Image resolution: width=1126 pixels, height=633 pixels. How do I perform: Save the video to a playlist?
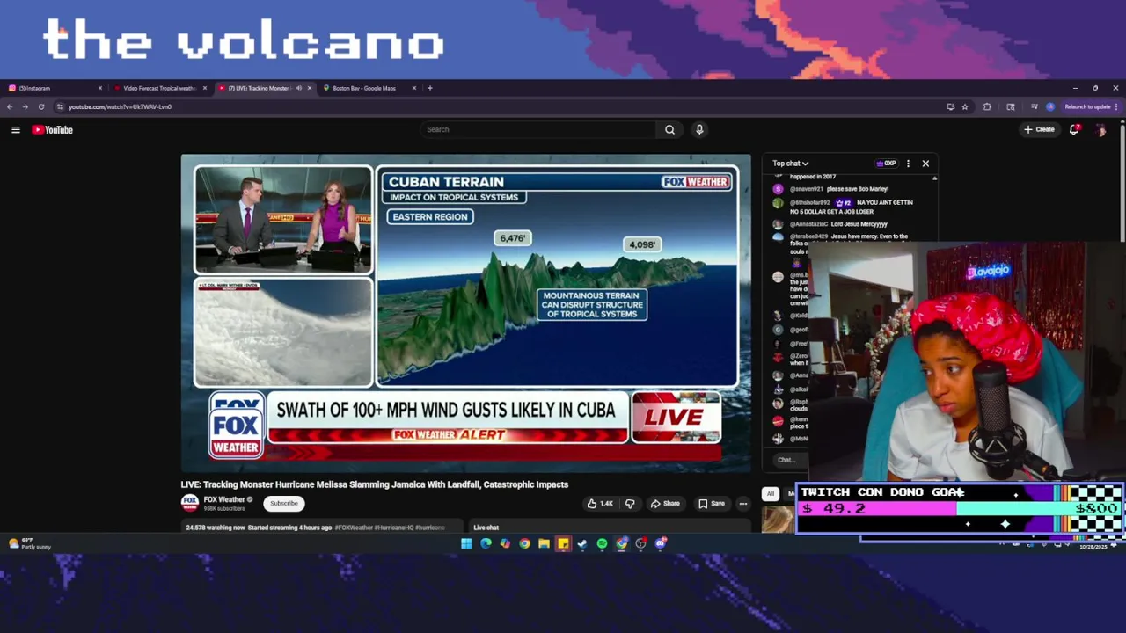click(x=712, y=504)
